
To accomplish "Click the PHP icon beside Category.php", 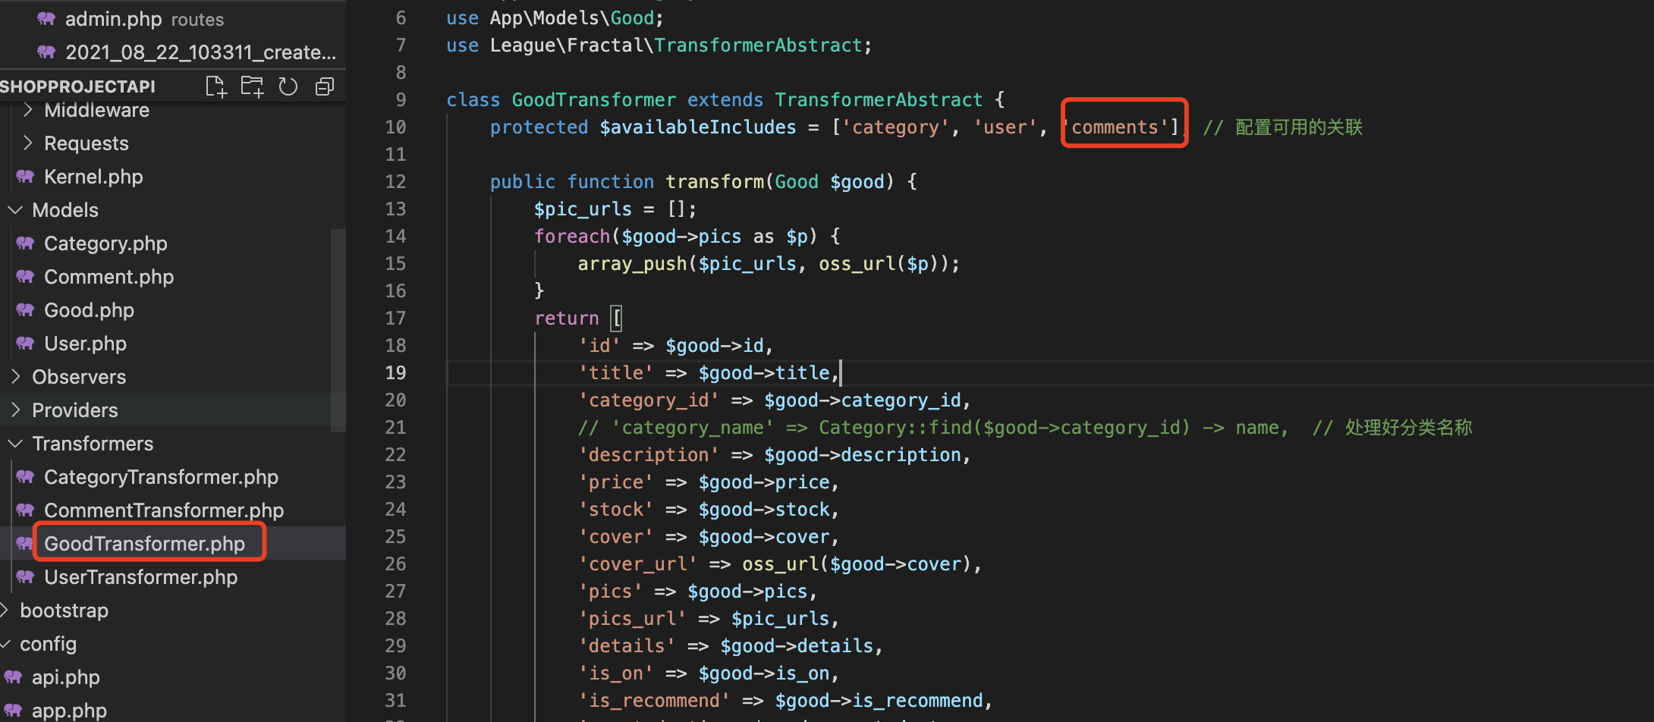I will pyautogui.click(x=26, y=243).
